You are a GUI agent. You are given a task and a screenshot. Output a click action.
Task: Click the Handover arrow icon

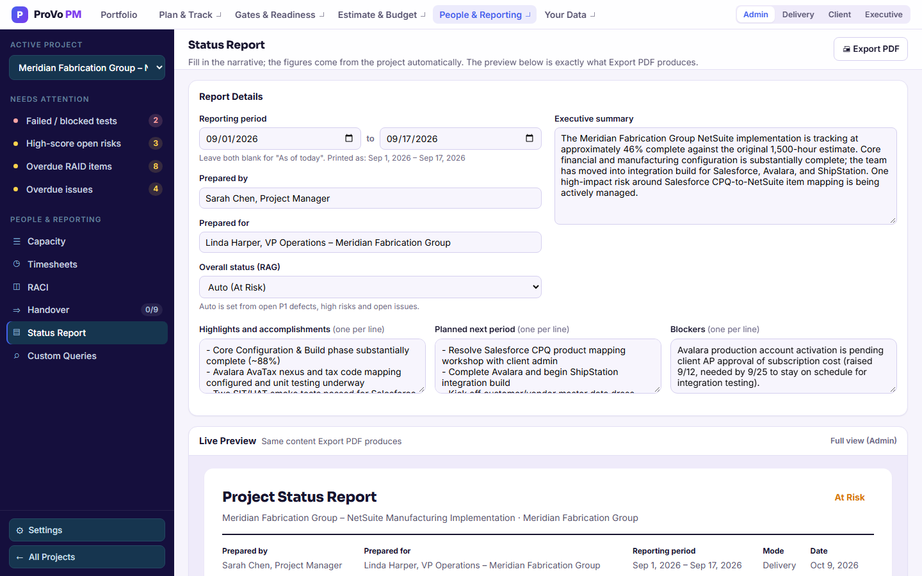click(17, 310)
